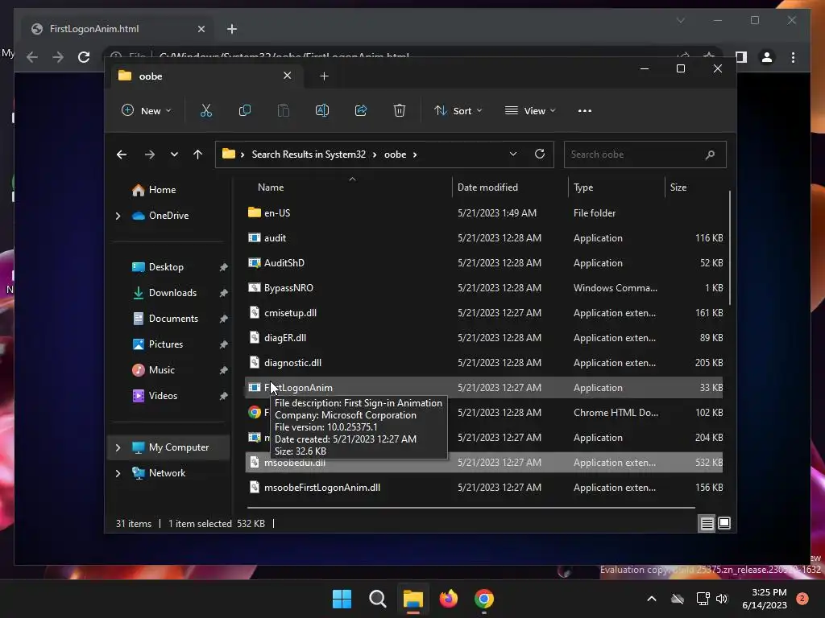Expand the address bar history dropdown
This screenshot has width=825, height=618.
coord(513,154)
